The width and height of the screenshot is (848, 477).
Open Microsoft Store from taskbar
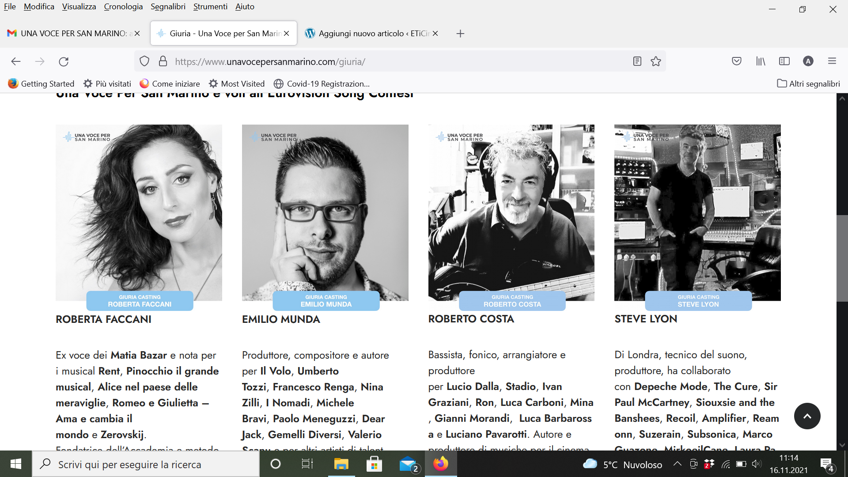click(x=374, y=464)
